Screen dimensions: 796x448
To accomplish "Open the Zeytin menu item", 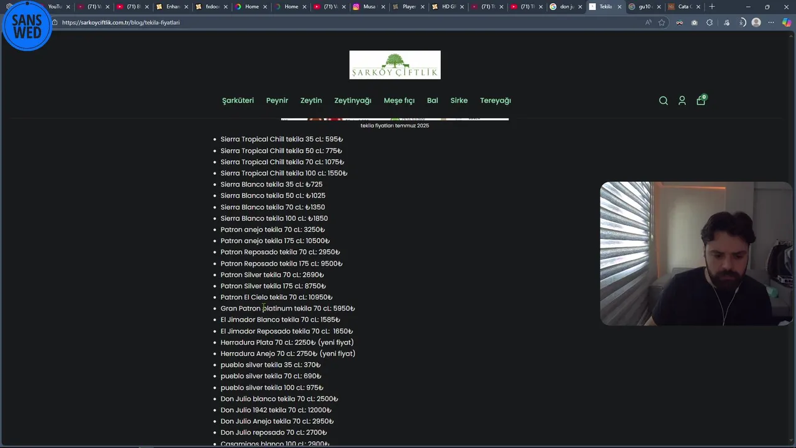I will tap(311, 100).
